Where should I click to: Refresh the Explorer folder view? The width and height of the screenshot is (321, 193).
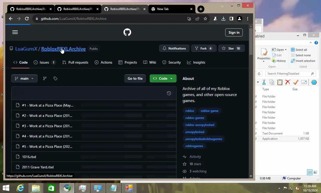click(x=259, y=74)
